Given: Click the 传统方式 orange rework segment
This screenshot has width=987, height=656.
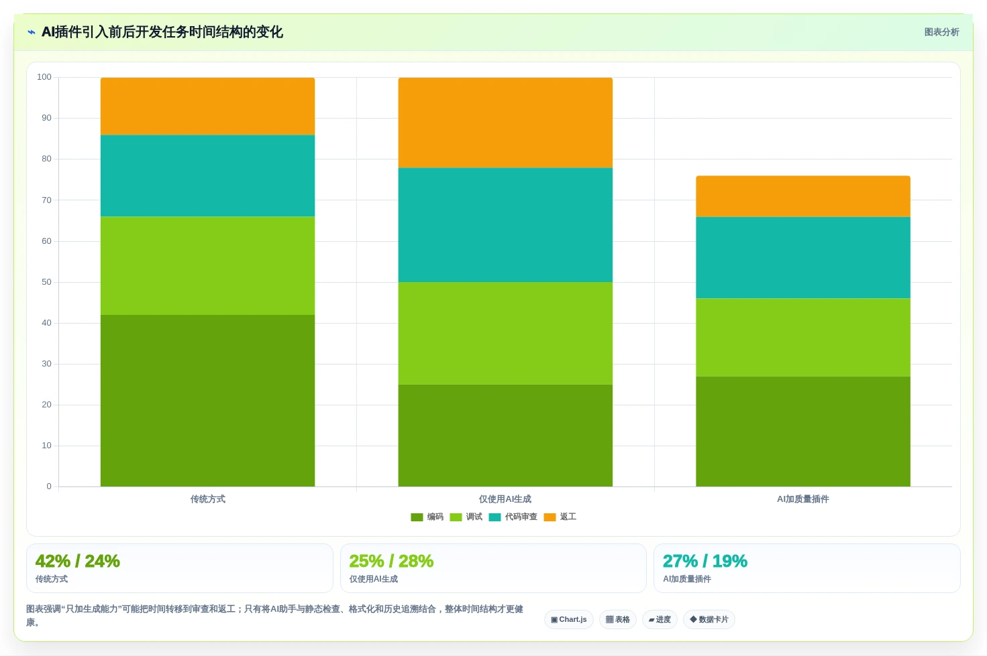Looking at the screenshot, I should (207, 106).
